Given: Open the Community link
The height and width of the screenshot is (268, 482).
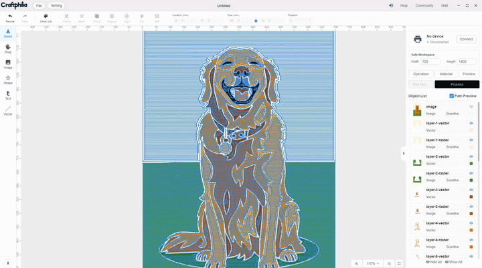Looking at the screenshot, I should [424, 5].
